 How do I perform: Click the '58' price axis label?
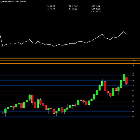click(133, 101)
